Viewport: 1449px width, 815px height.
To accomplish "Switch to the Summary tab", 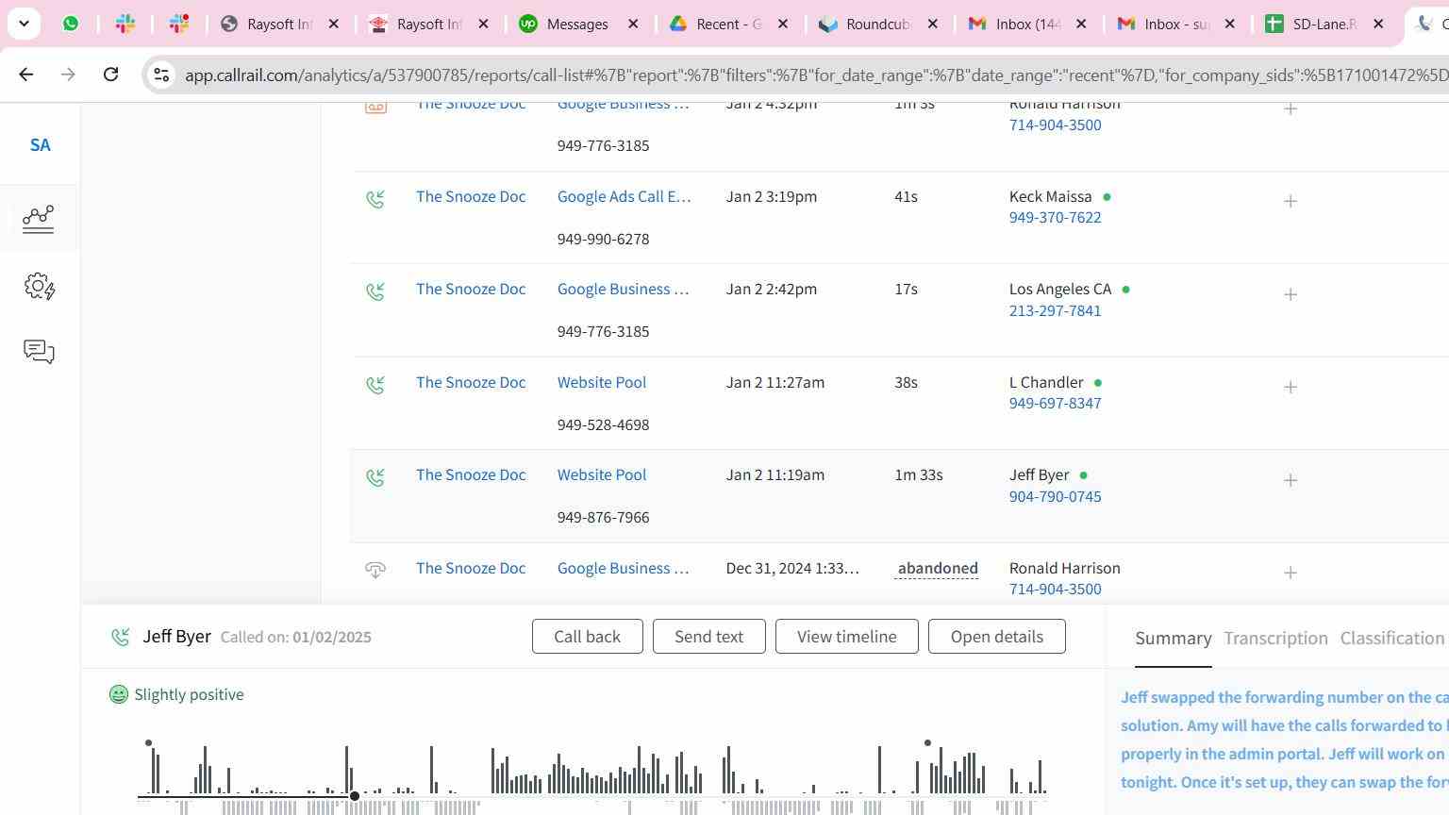I will coord(1174,639).
